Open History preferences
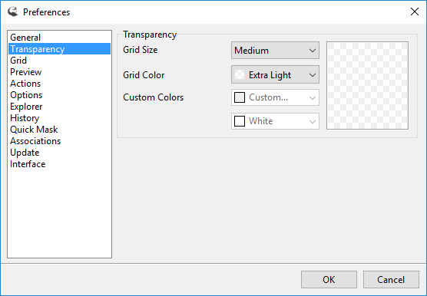Image resolution: width=427 pixels, height=296 pixels. click(x=59, y=118)
